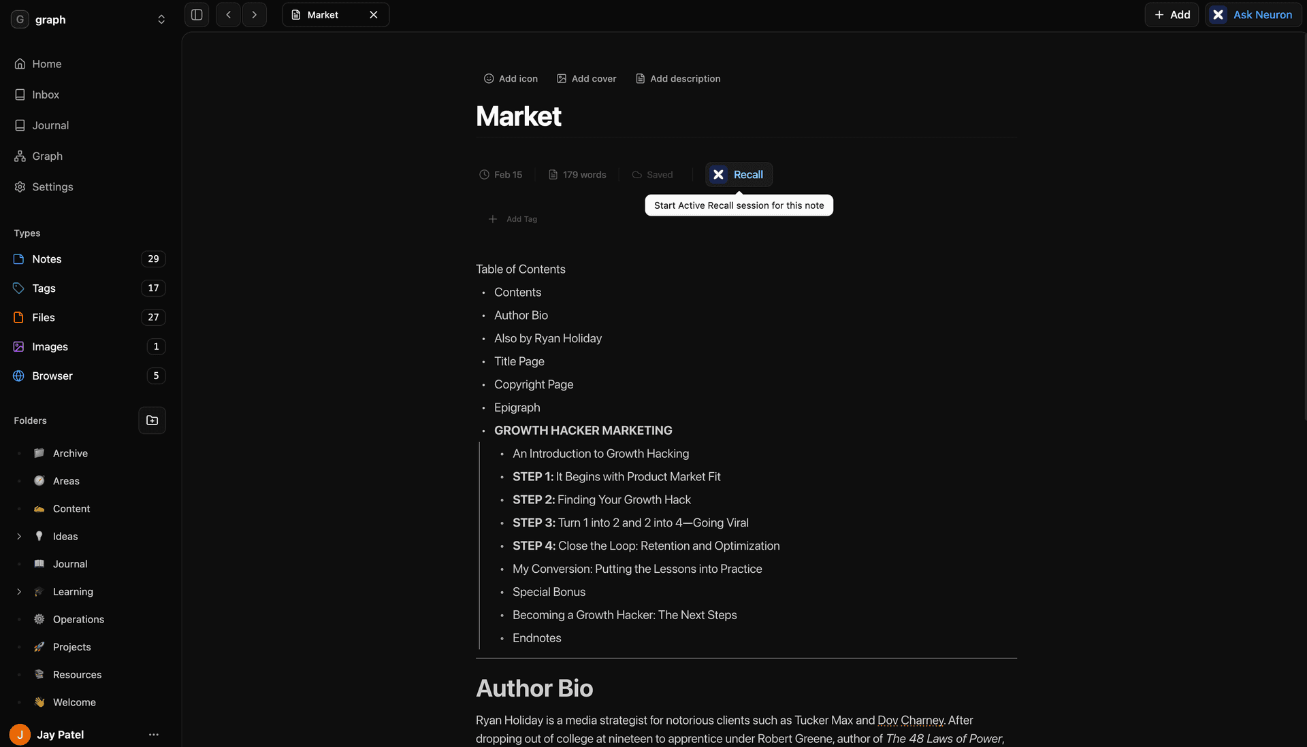Select the Market tab
Viewport: 1307px width, 747px height.
coord(323,15)
